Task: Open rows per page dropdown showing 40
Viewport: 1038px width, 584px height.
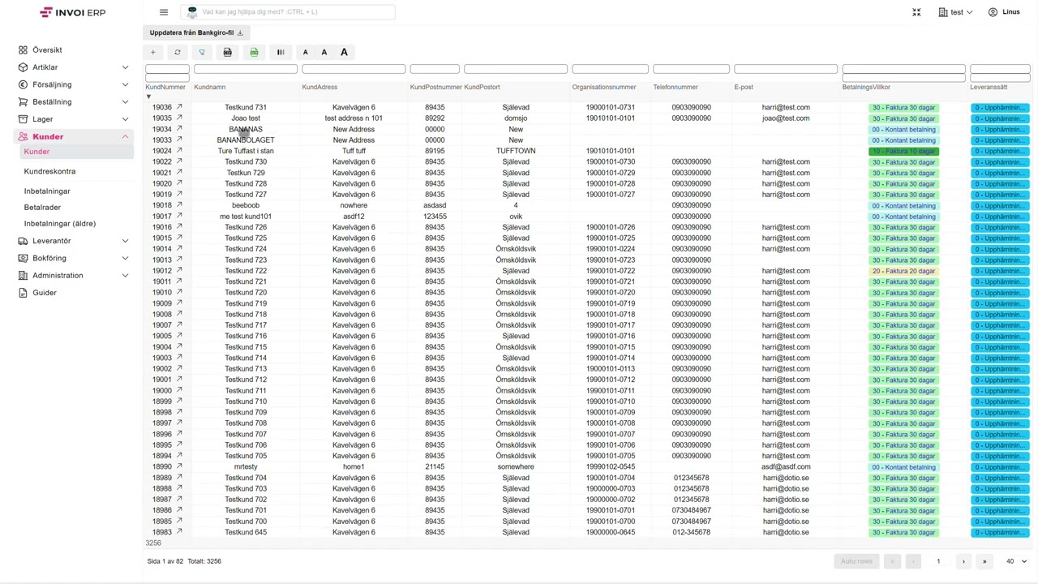Action: point(1016,561)
